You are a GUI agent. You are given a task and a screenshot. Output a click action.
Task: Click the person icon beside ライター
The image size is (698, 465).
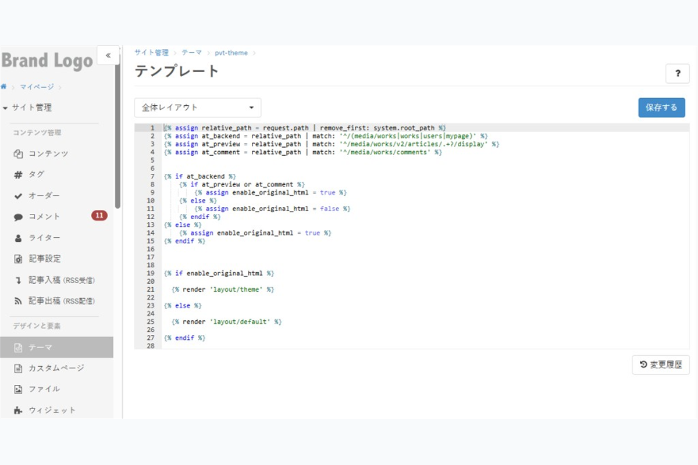17,238
